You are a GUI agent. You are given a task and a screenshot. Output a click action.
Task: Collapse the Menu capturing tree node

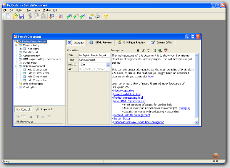[16, 45]
